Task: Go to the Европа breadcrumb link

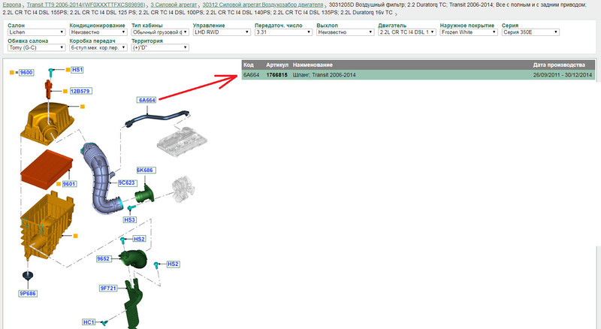Action: tap(14, 4)
